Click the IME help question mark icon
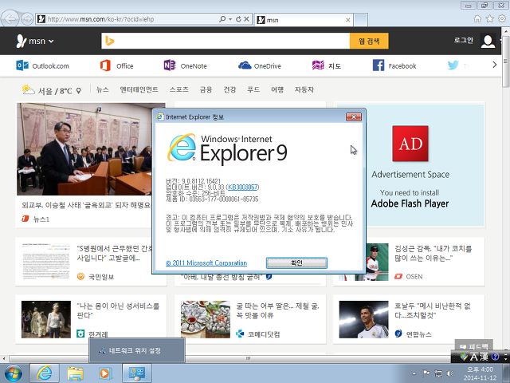This screenshot has width=510, height=383. coord(496,357)
